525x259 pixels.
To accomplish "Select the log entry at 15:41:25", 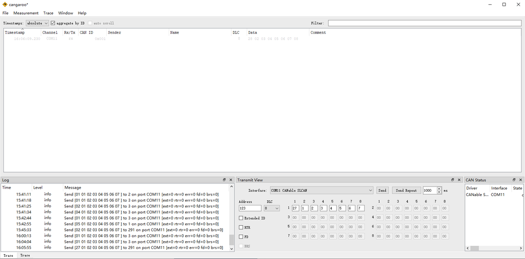I will click(x=115, y=206).
